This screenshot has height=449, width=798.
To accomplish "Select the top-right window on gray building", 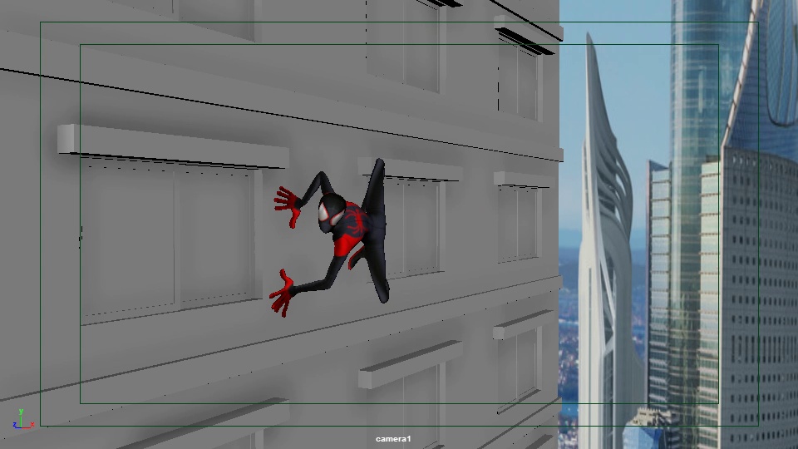I will [x=518, y=79].
